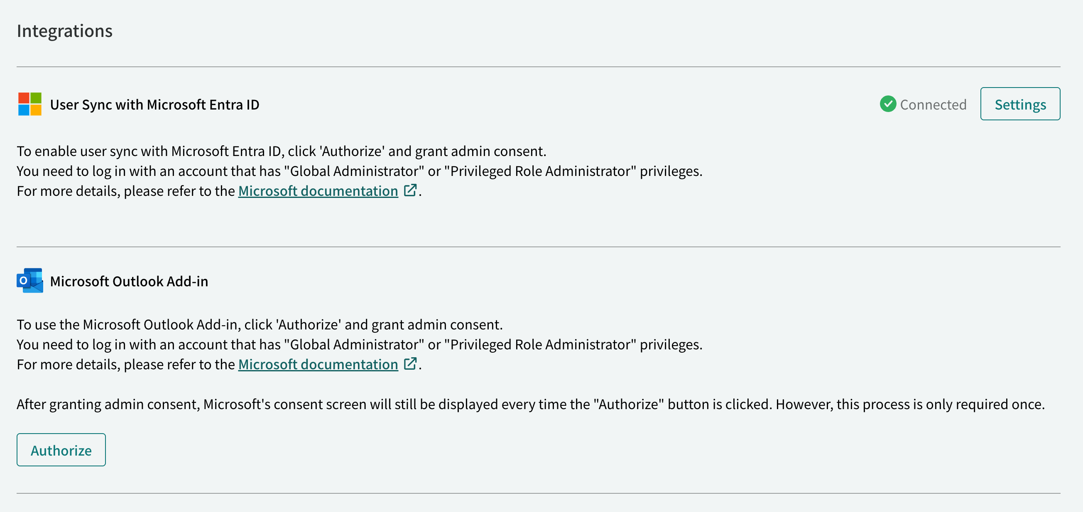Click the Microsoft Outlook envelope icon
The width and height of the screenshot is (1083, 512).
[x=30, y=280]
